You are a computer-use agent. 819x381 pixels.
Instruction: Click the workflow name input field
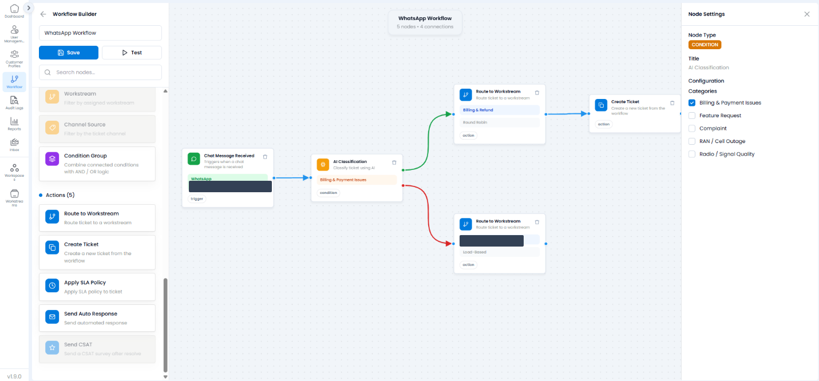pos(100,33)
